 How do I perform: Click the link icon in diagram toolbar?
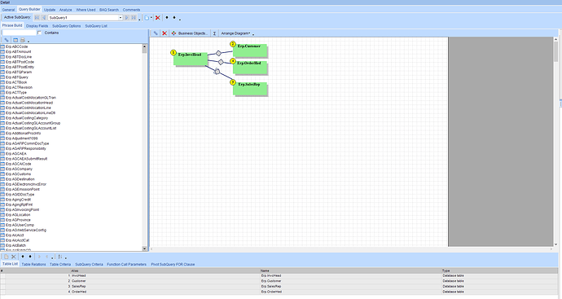pyautogui.click(x=156, y=33)
